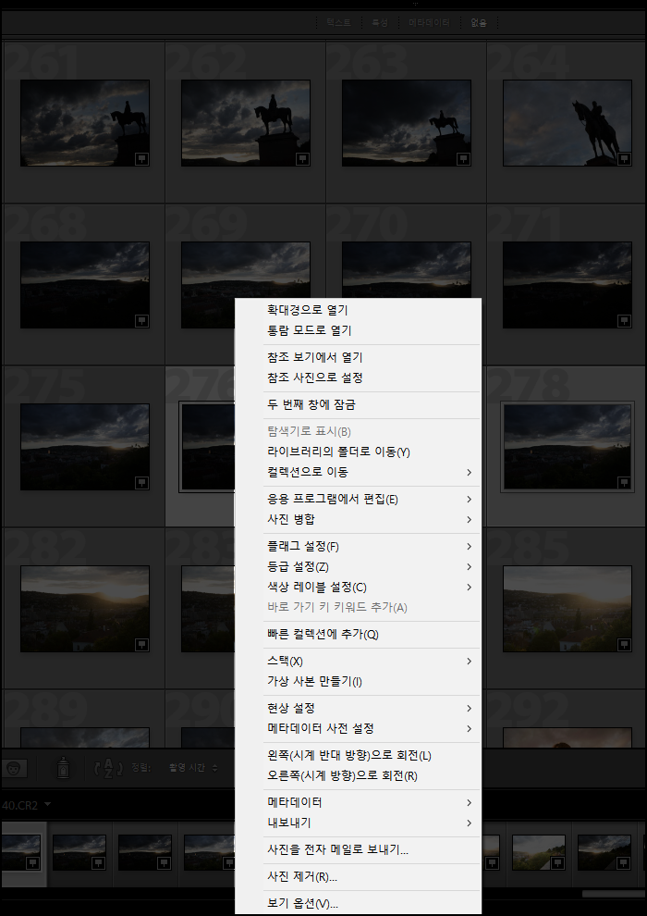The image size is (647, 916).
Task: Select the landscape photo in cell 268
Action: [x=85, y=284]
